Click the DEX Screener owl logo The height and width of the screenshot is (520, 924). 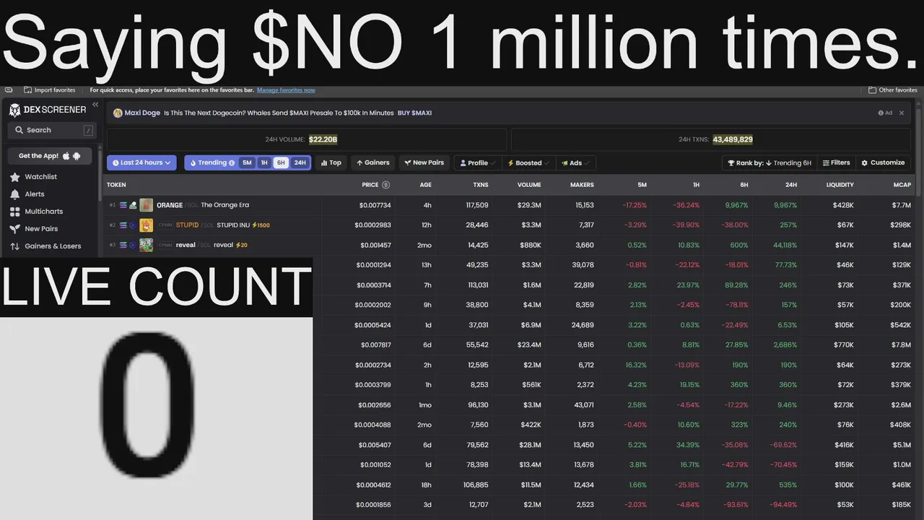(x=15, y=110)
